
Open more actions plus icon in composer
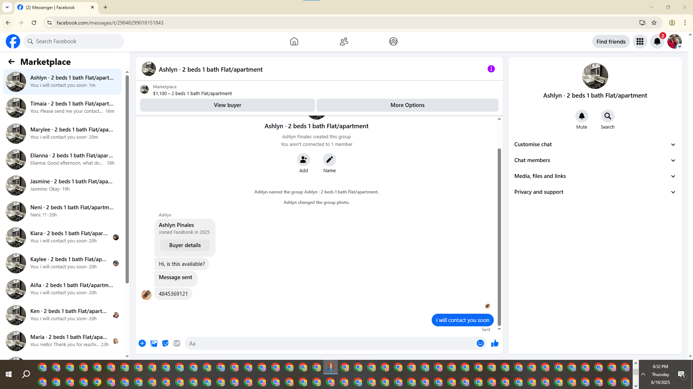[142, 343]
